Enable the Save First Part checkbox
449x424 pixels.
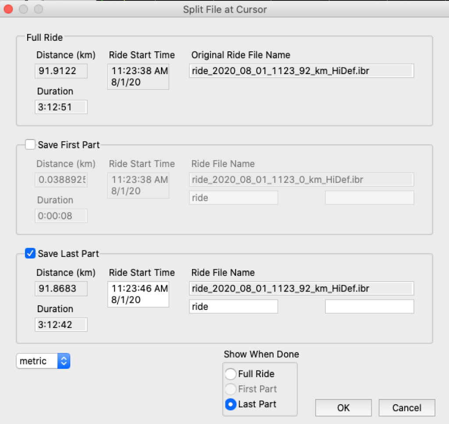[x=30, y=144]
